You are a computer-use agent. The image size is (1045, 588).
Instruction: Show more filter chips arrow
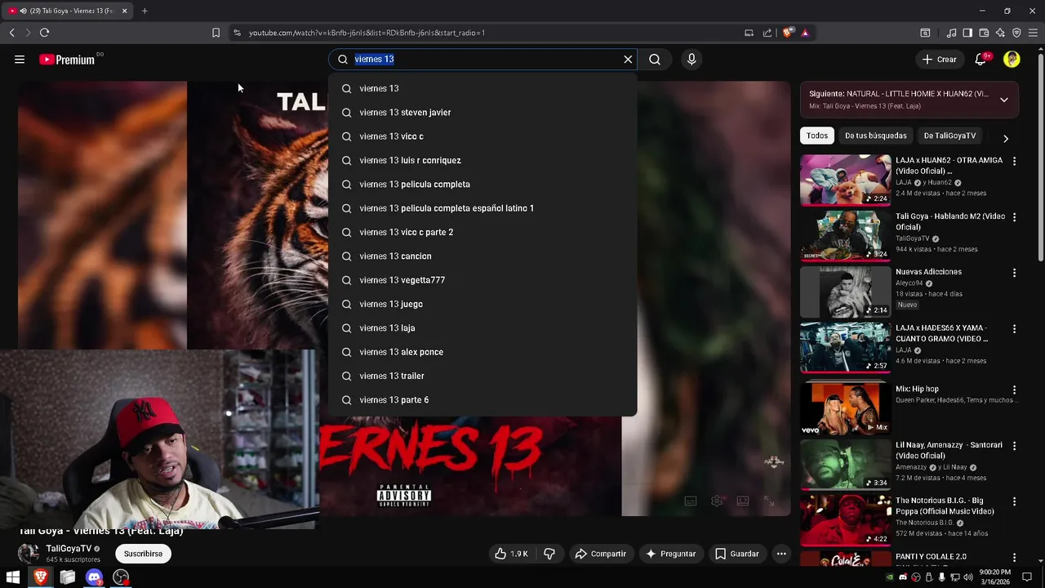tap(1005, 139)
